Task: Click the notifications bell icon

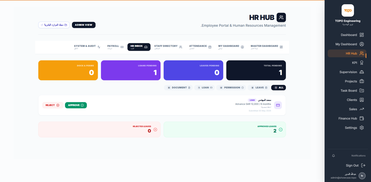Action: pos(334,156)
